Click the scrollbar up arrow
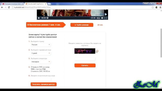162x91 pixels. click(x=161, y=11)
